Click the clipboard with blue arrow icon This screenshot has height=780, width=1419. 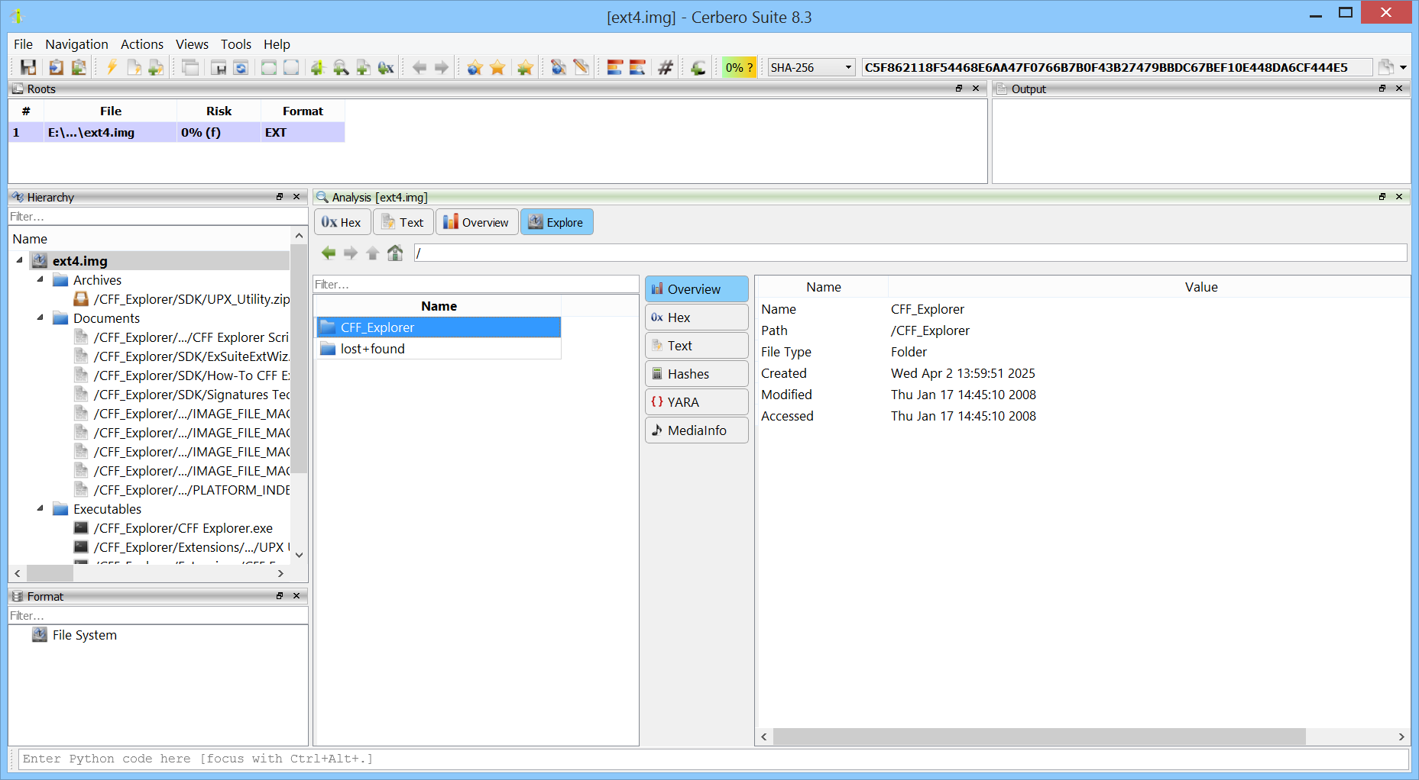[56, 67]
